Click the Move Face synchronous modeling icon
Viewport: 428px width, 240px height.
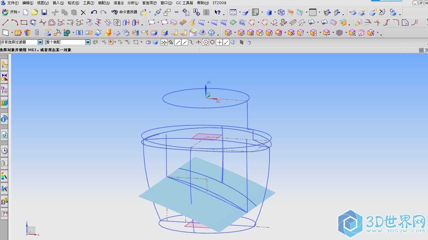228,33
